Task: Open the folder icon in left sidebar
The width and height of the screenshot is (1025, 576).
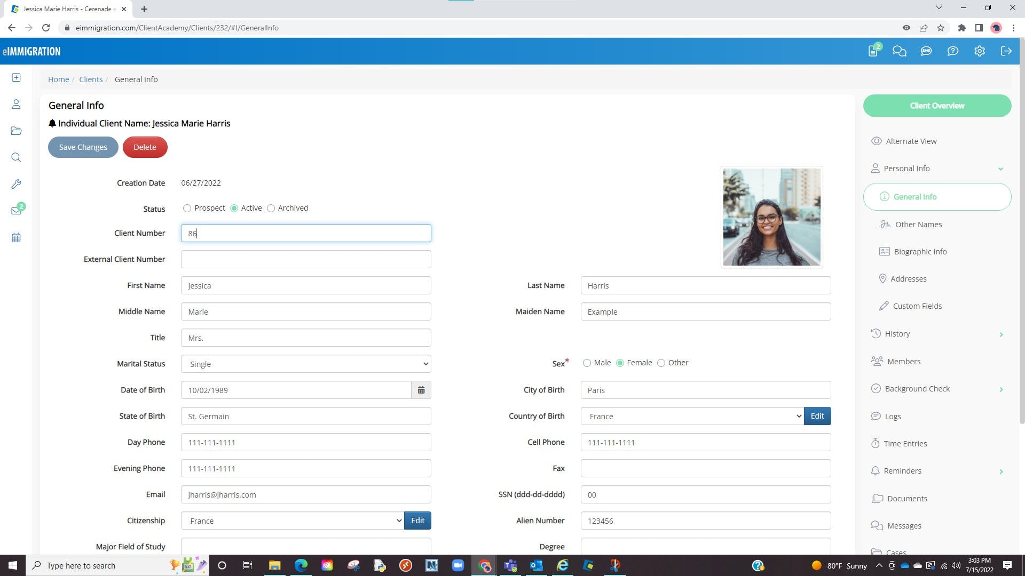Action: coord(16,131)
